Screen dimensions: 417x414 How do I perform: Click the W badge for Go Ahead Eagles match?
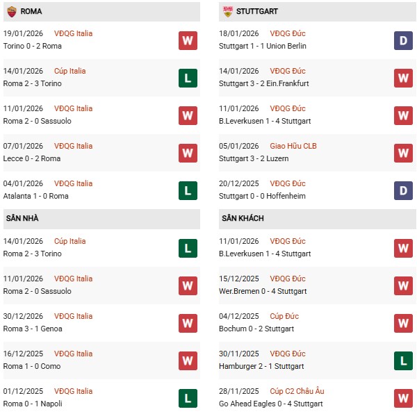[403, 398]
